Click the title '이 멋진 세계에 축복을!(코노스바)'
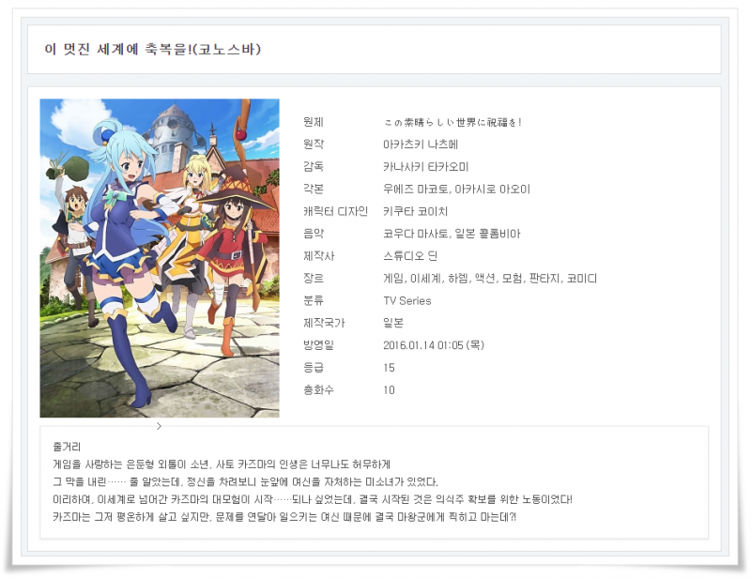The width and height of the screenshot is (751, 578). [x=153, y=50]
